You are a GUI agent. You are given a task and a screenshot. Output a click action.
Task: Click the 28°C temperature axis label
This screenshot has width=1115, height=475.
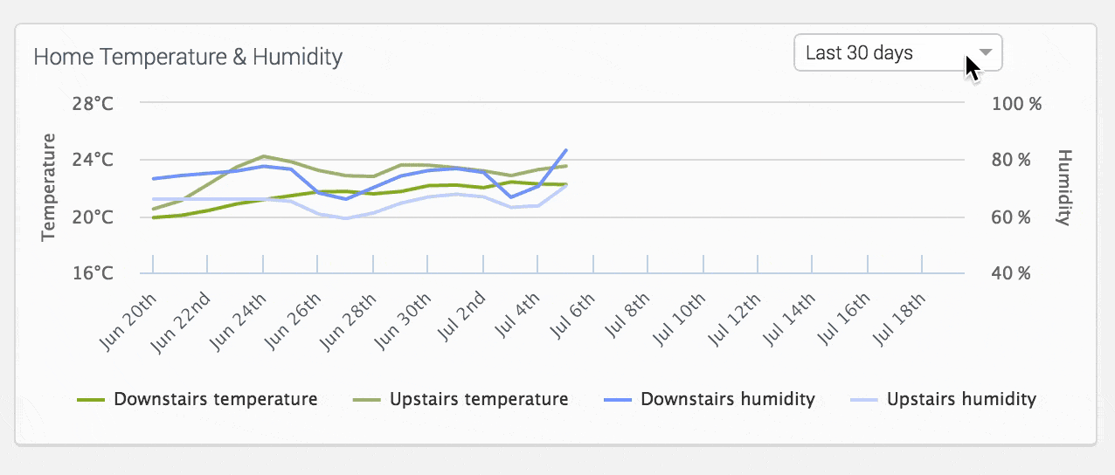point(93,104)
